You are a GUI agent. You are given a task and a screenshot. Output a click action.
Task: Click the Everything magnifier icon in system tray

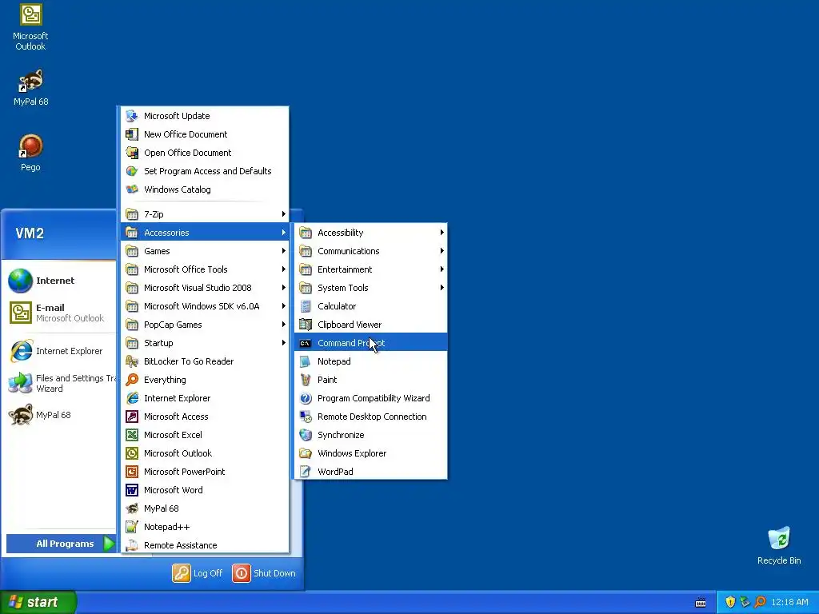(760, 602)
